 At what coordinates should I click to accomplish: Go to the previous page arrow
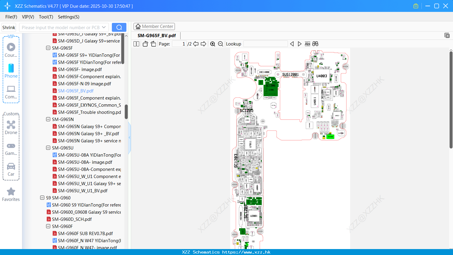[196, 44]
